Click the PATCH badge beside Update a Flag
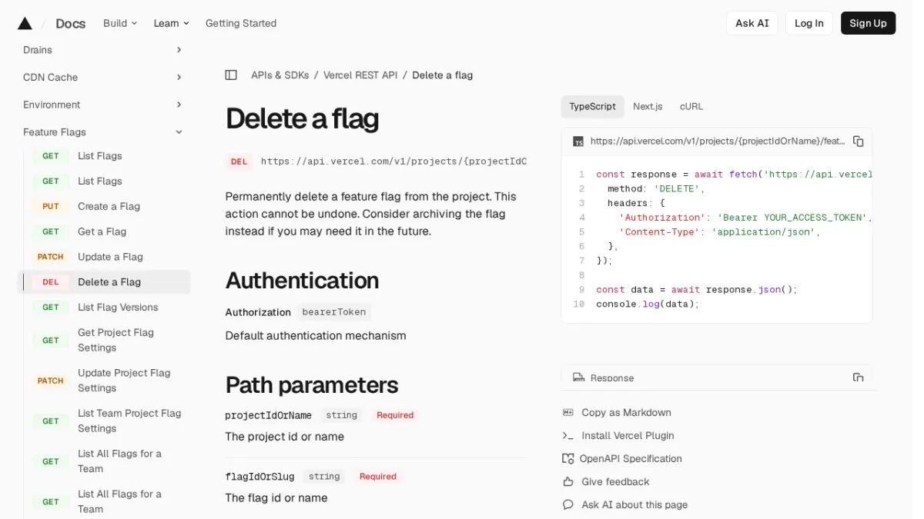The width and height of the screenshot is (924, 519). pos(51,258)
